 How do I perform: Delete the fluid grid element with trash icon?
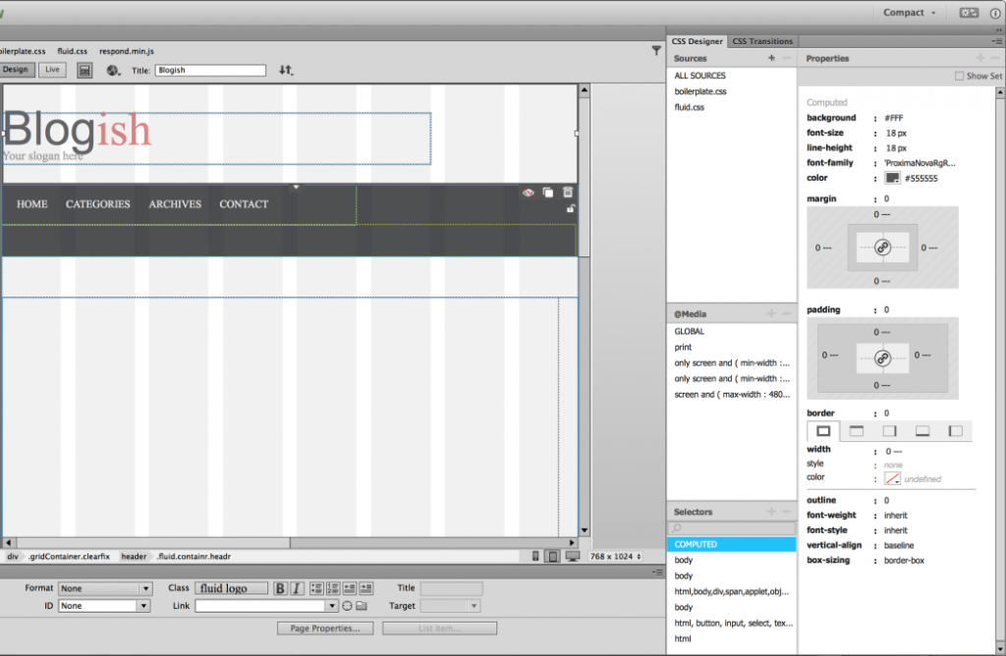567,192
